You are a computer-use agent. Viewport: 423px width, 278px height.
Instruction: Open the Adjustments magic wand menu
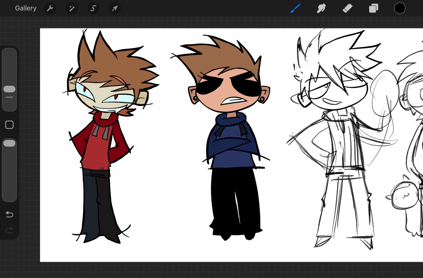pos(72,8)
